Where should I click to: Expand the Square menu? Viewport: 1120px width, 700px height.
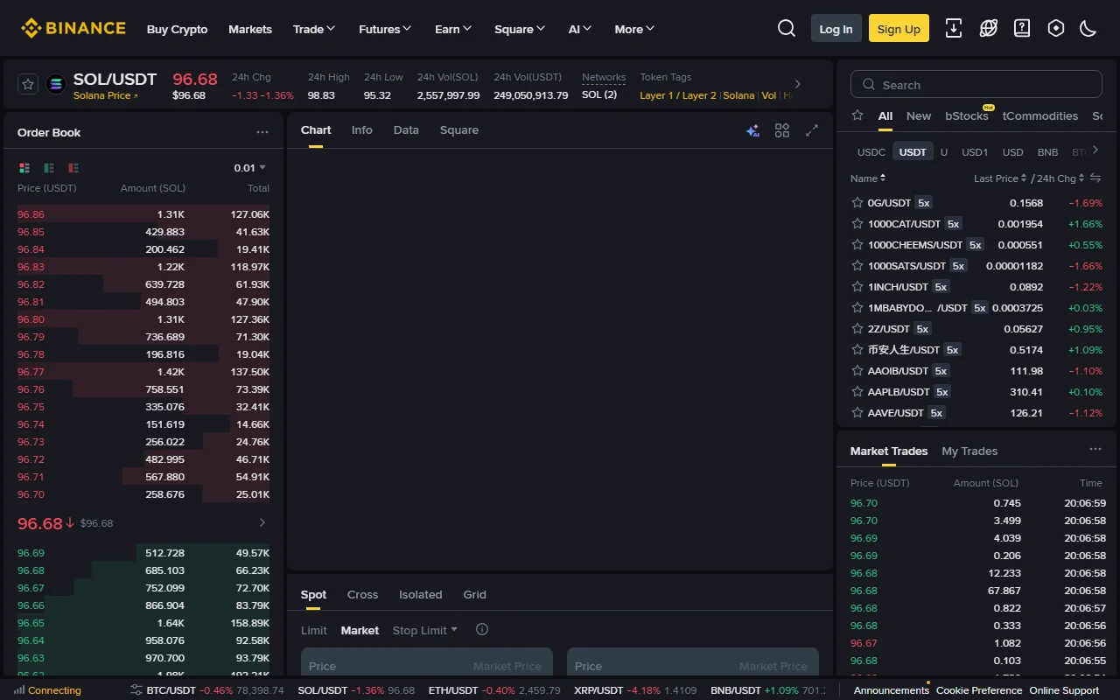(520, 29)
